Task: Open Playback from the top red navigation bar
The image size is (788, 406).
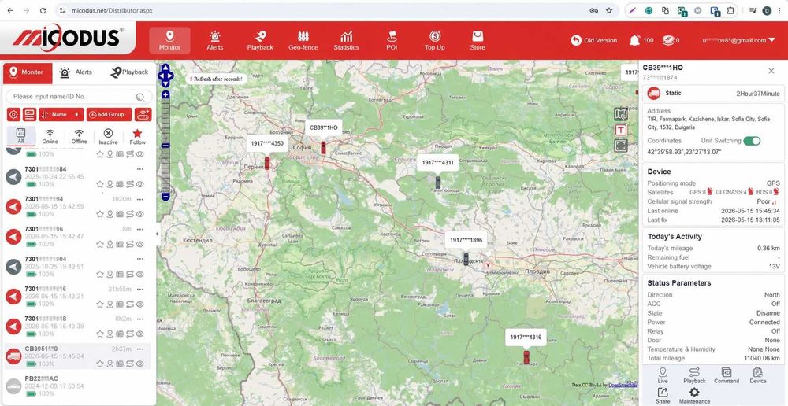Action: pos(260,41)
